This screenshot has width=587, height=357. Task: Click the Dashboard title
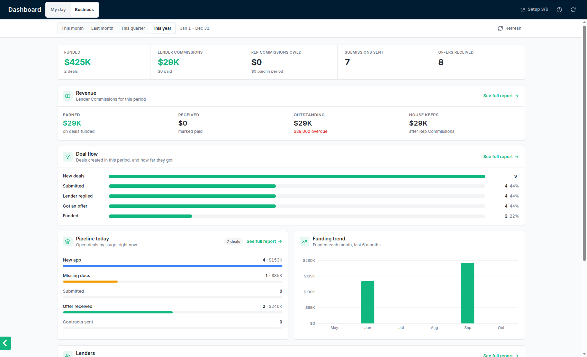point(25,10)
